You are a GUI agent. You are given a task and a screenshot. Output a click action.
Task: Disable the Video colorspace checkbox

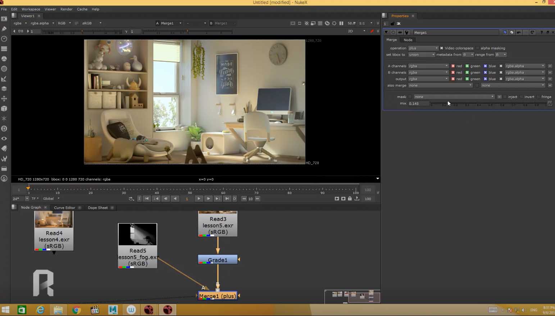442,48
